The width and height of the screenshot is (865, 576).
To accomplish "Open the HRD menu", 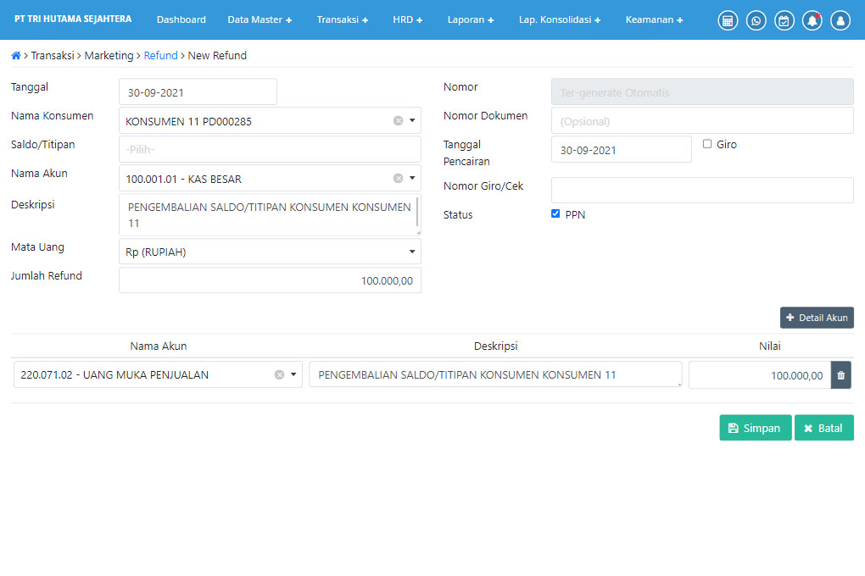I will tap(408, 19).
